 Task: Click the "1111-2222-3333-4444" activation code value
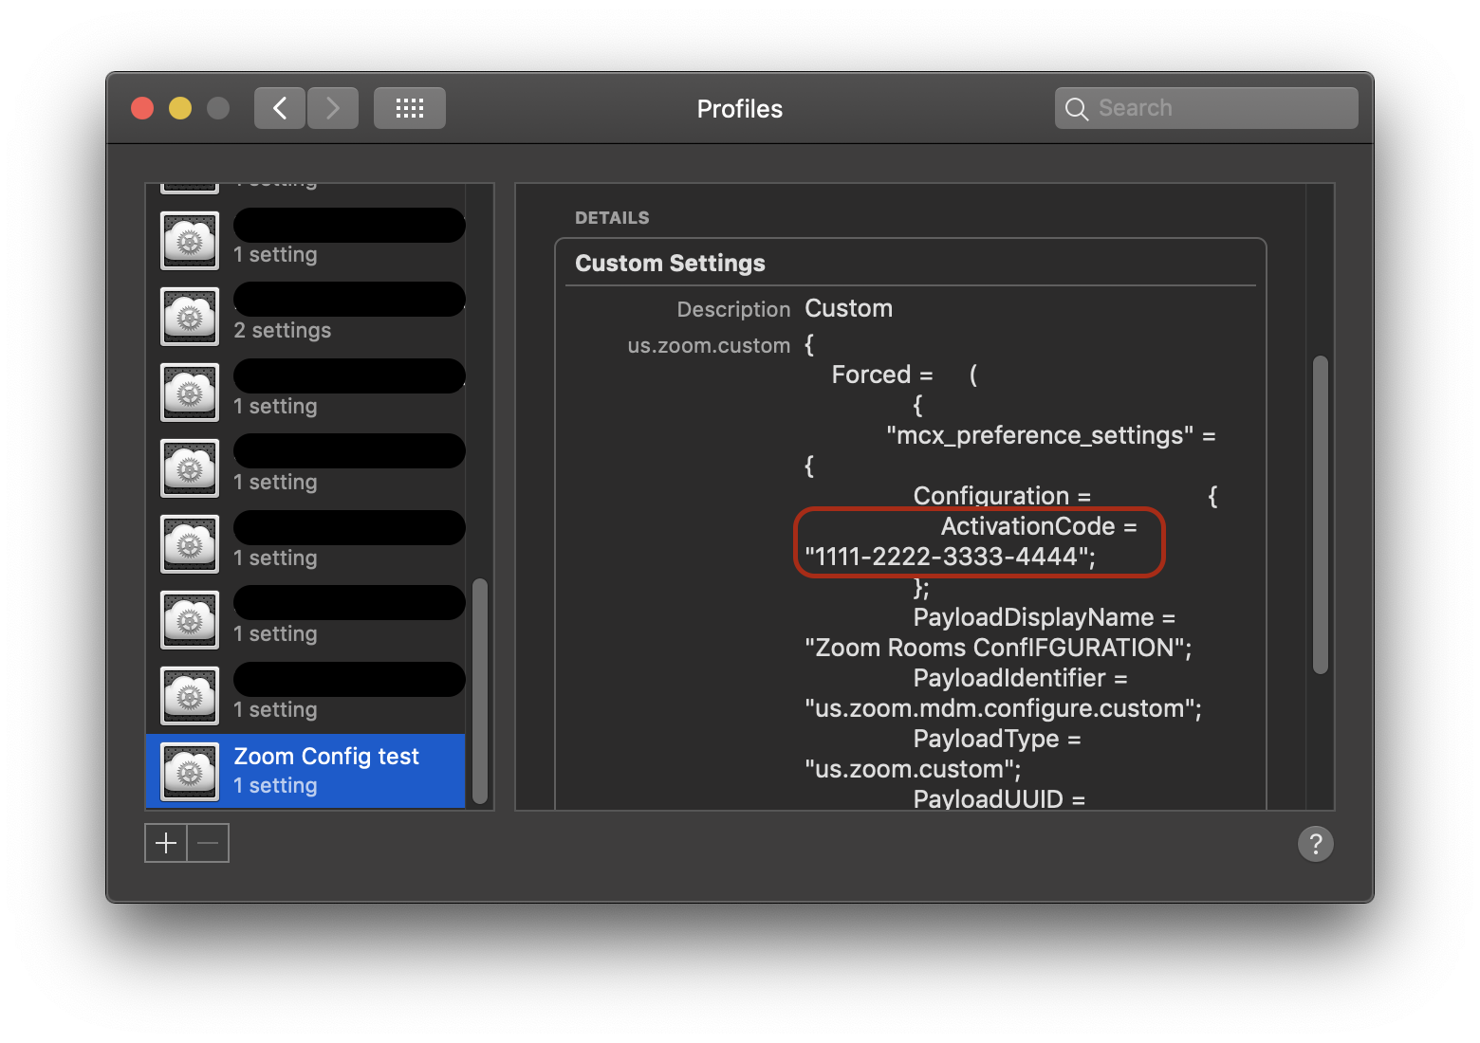[950, 557]
